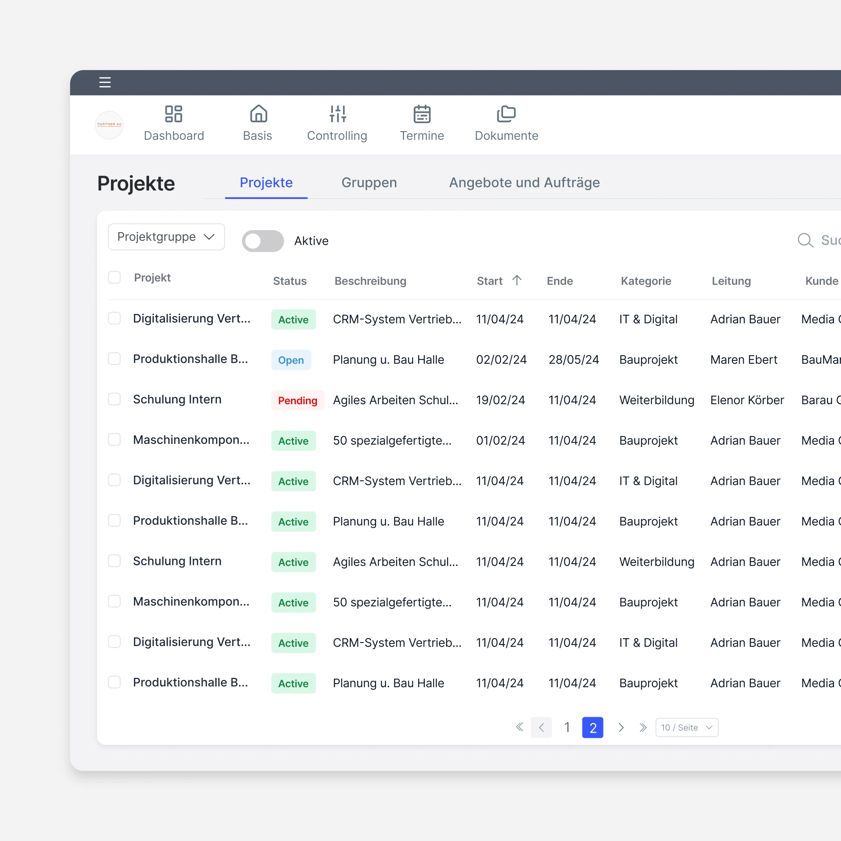Click the Dokumente folders icon

pyautogui.click(x=506, y=114)
